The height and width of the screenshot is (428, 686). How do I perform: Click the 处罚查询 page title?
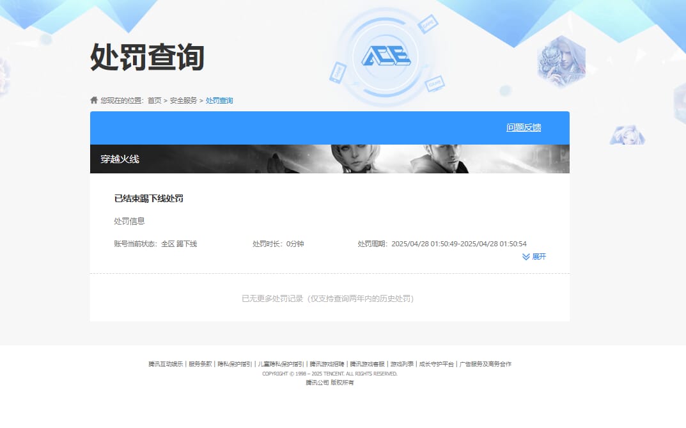point(148,57)
